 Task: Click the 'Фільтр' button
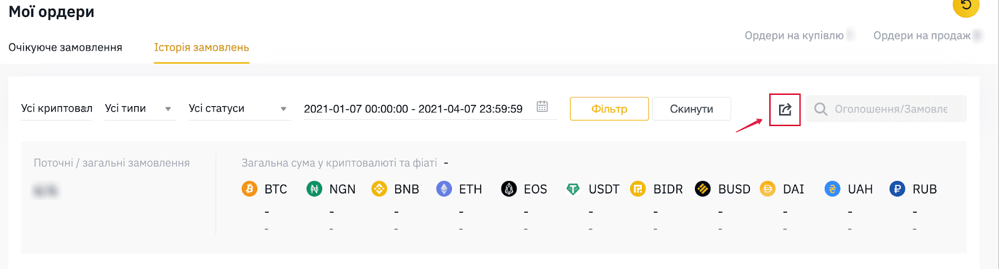[609, 109]
